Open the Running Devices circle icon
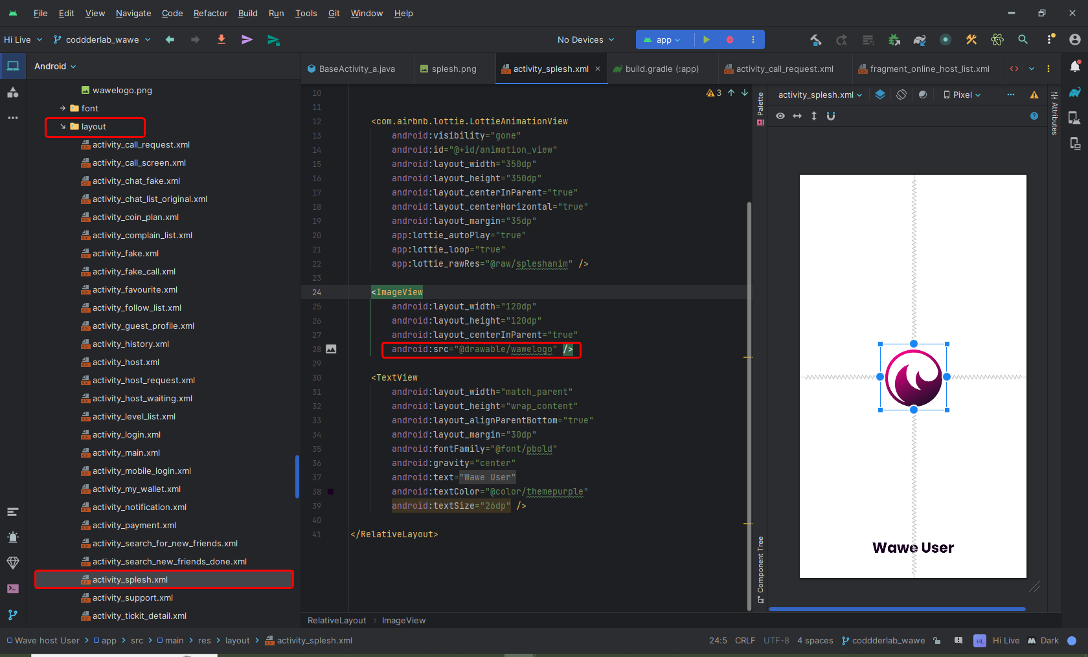The width and height of the screenshot is (1088, 657). (946, 40)
